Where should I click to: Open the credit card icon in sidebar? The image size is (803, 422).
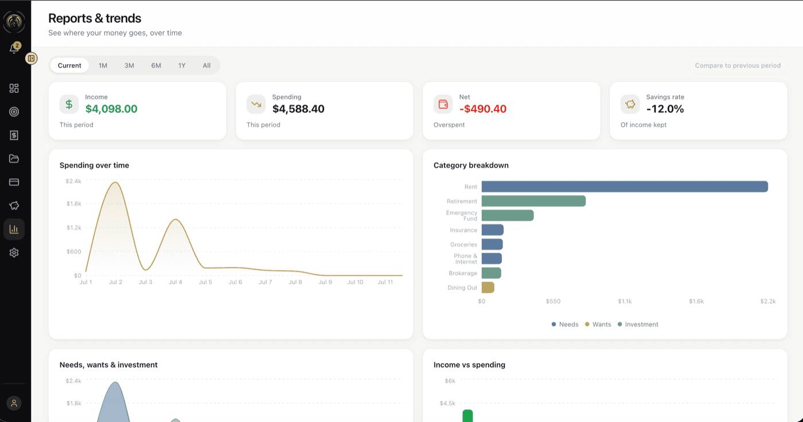coord(14,182)
